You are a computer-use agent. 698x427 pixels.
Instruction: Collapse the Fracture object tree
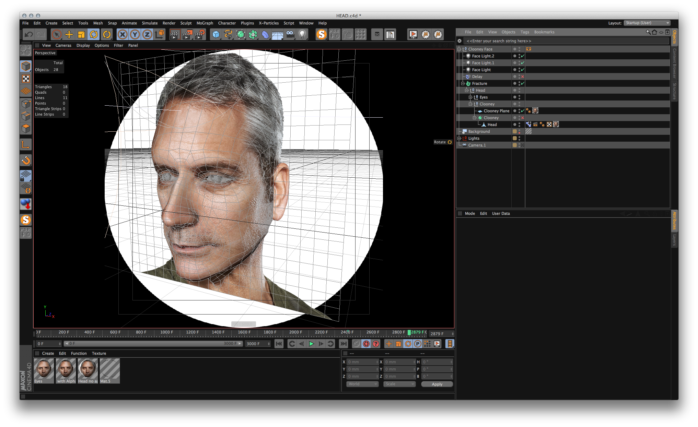[x=463, y=83]
